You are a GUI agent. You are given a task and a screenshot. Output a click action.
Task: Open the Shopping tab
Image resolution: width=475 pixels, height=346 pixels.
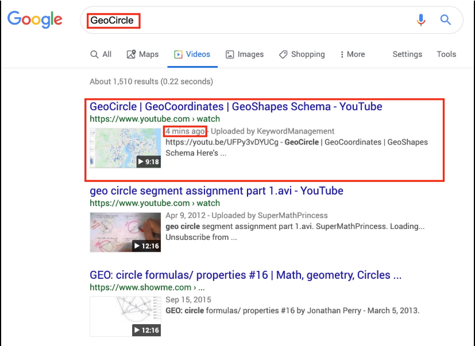(302, 54)
